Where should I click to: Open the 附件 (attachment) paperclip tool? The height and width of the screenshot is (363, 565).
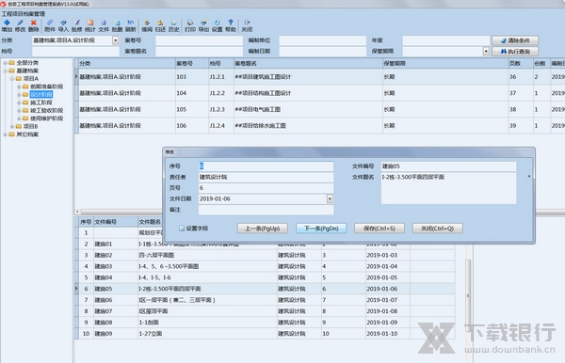[50, 25]
